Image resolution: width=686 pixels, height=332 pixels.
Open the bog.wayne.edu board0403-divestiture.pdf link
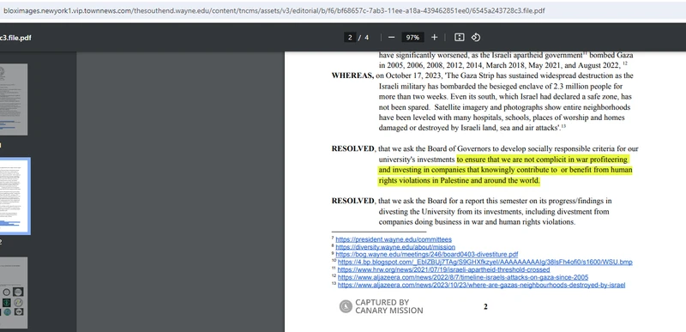pyautogui.click(x=426, y=254)
